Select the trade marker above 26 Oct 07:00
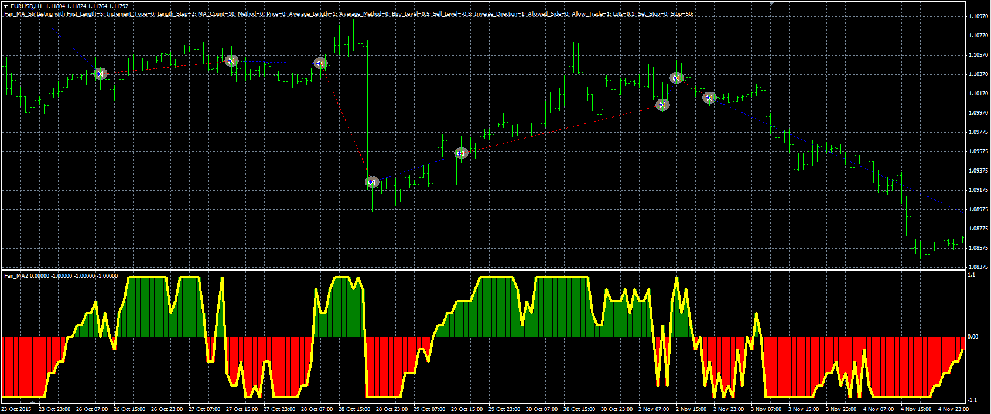The image size is (991, 414). click(x=100, y=74)
